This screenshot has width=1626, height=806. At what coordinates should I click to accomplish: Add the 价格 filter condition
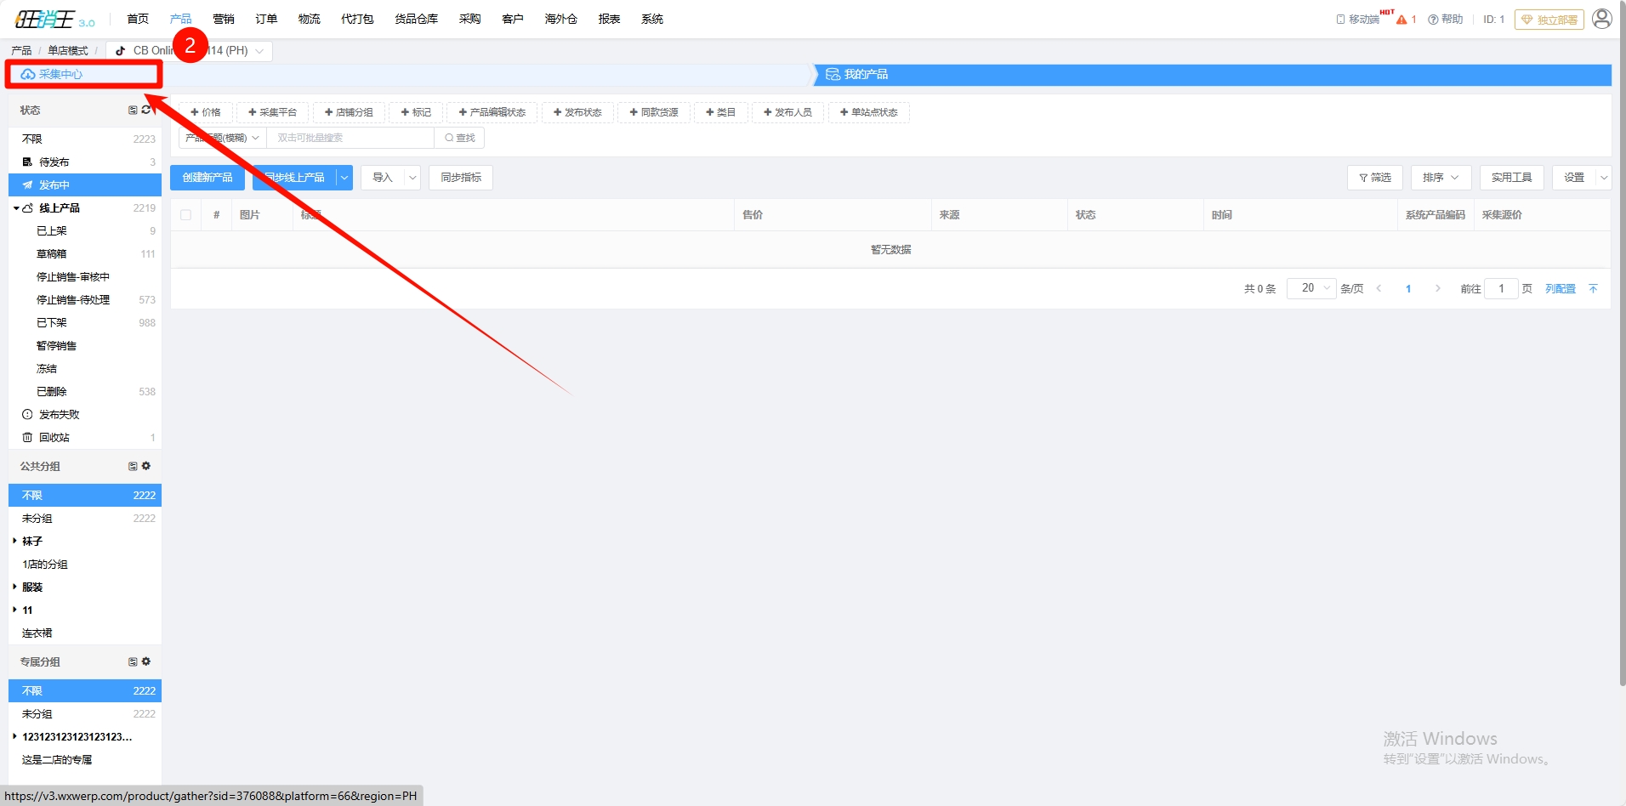tap(205, 112)
